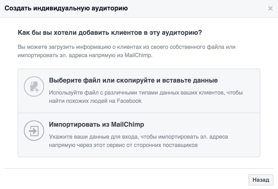
Task: Click 'напрямую через этот сервис от сторонних поставщиков'
Action: (x=123, y=145)
